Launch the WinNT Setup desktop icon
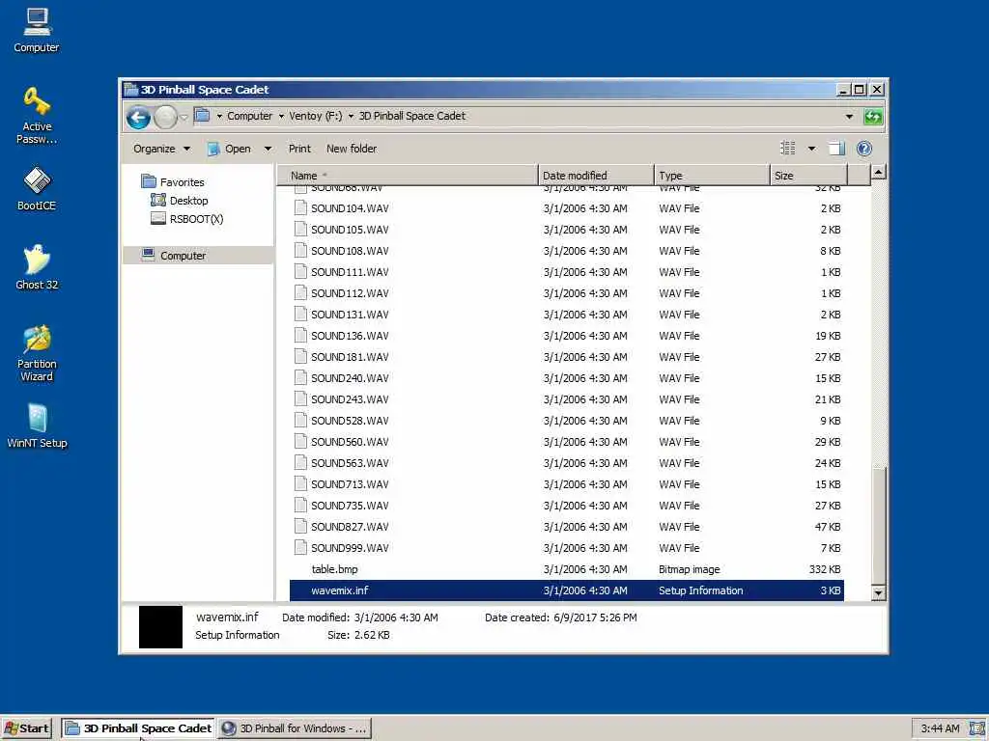Image resolution: width=989 pixels, height=741 pixels. (37, 425)
